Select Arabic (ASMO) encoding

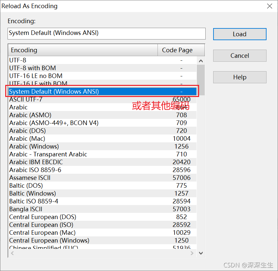click(x=102, y=115)
